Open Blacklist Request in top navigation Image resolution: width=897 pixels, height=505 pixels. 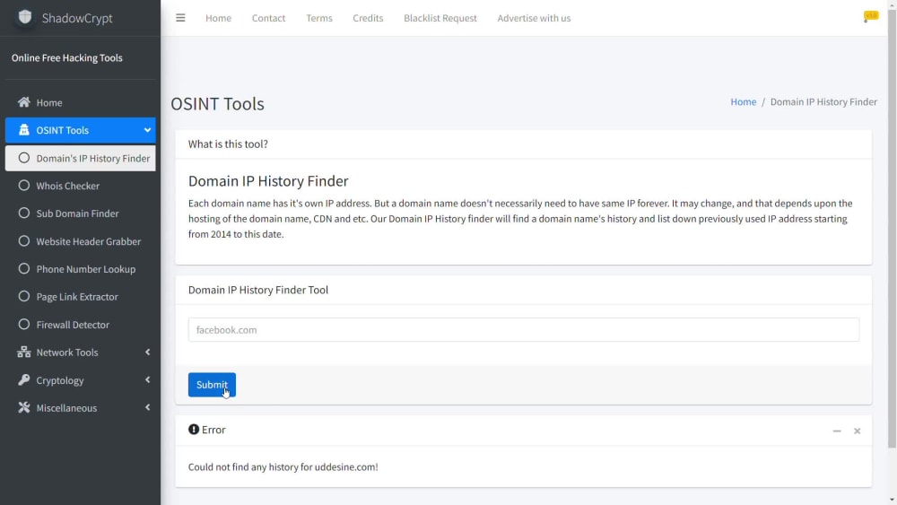[440, 18]
